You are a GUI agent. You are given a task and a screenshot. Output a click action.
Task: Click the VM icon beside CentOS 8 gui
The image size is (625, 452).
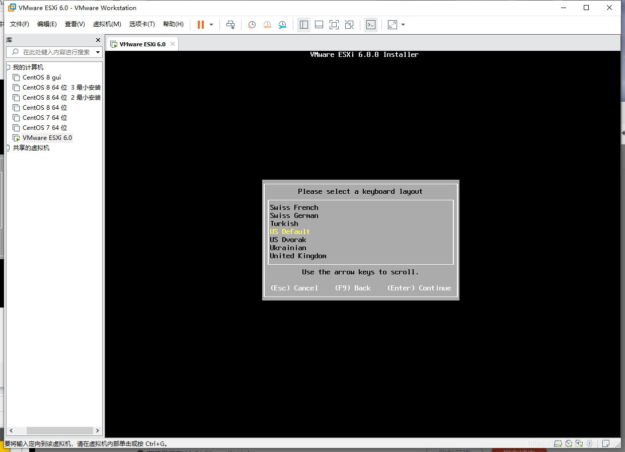tap(17, 78)
